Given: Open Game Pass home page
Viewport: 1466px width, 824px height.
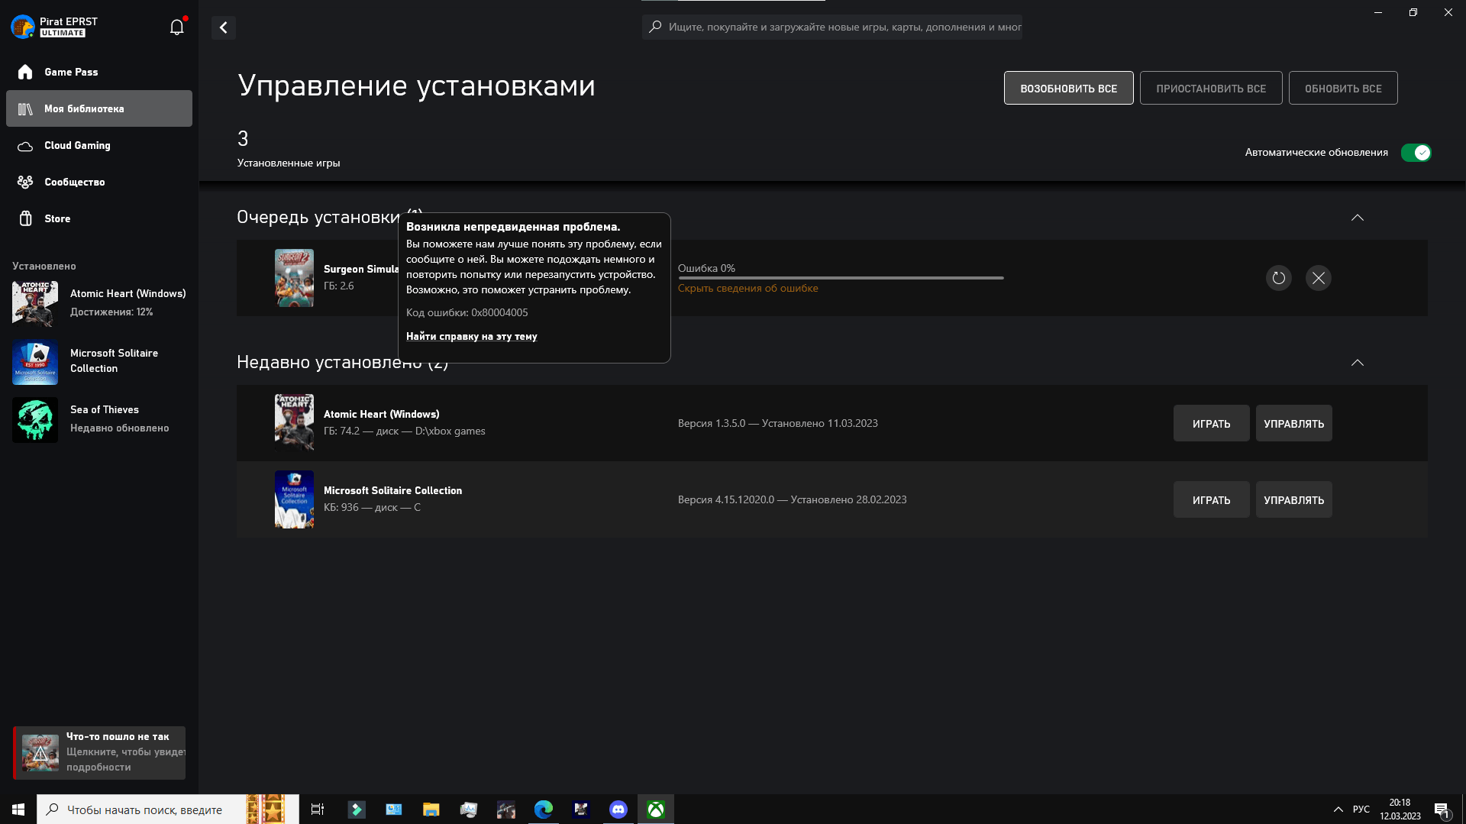Looking at the screenshot, I should (99, 72).
